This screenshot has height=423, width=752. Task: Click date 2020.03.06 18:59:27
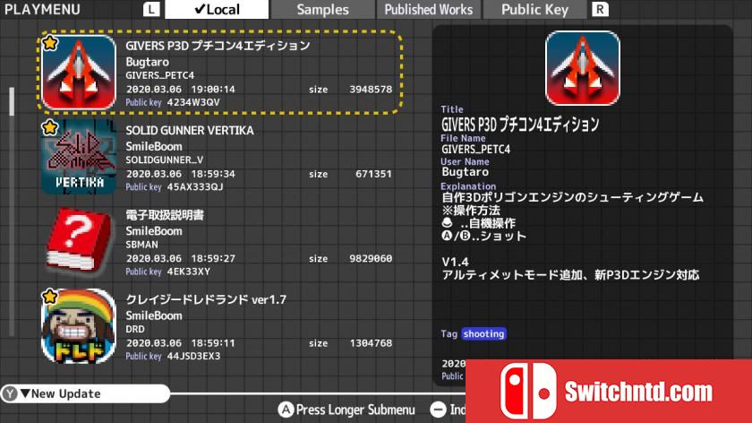180,258
